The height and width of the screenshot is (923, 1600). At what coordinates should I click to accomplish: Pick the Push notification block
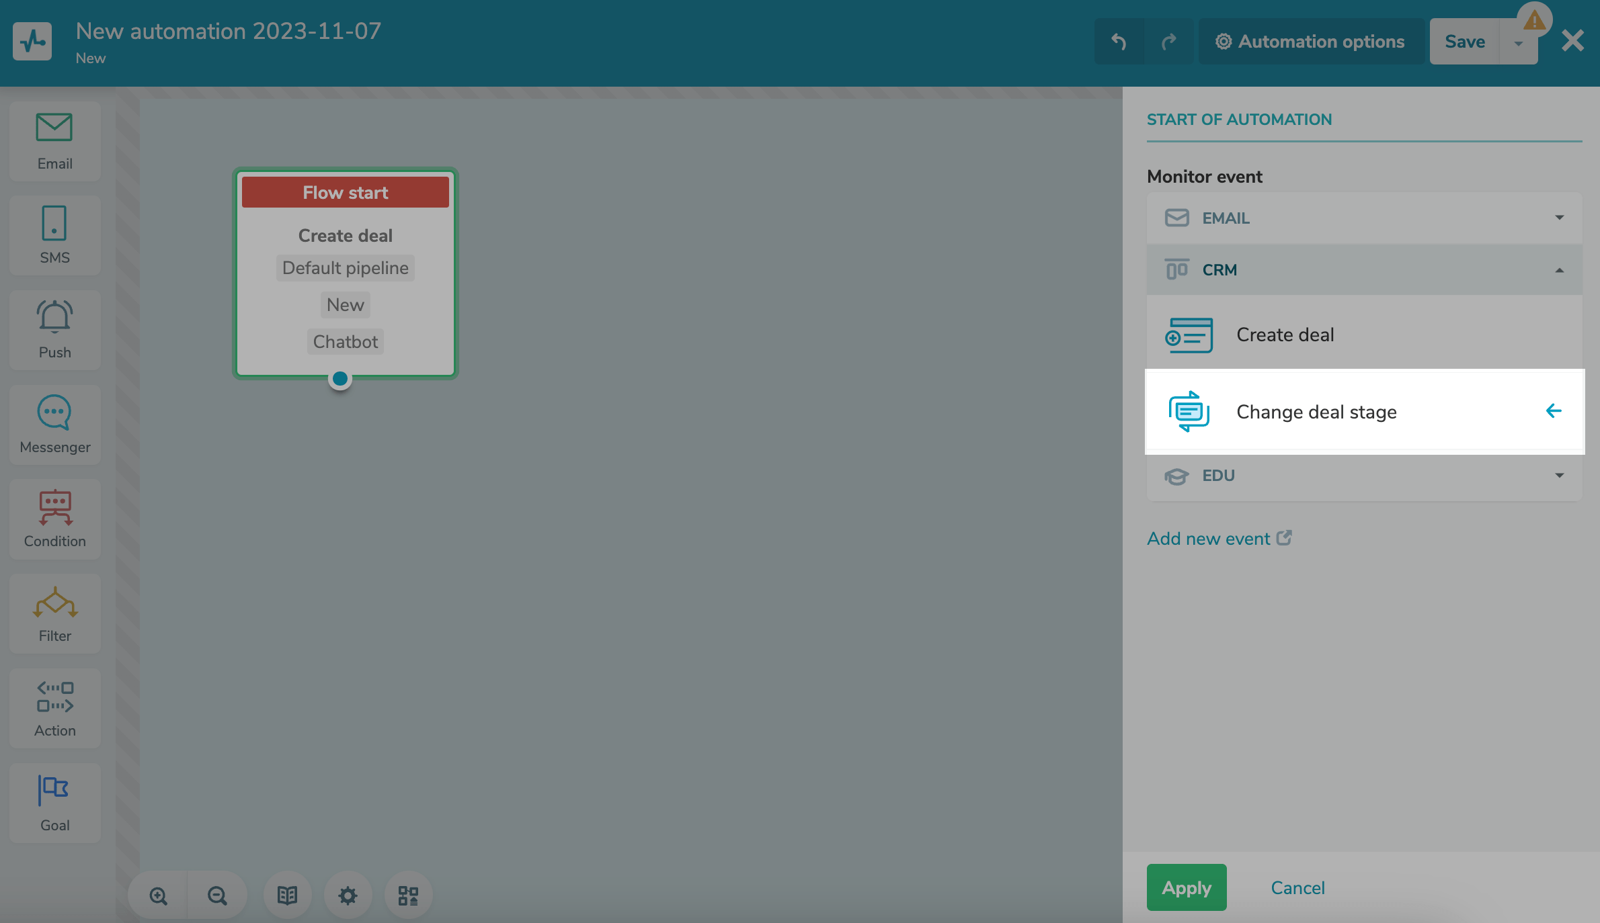click(54, 329)
